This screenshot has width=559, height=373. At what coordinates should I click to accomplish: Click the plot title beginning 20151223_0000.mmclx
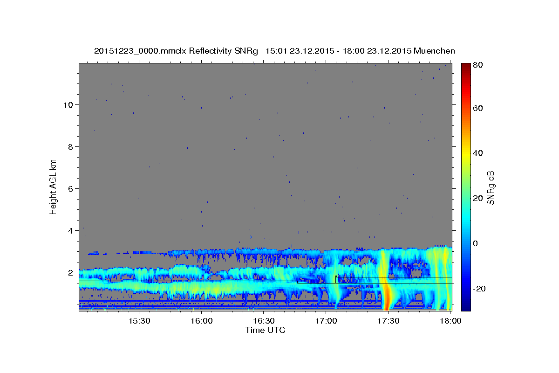pyautogui.click(x=274, y=51)
